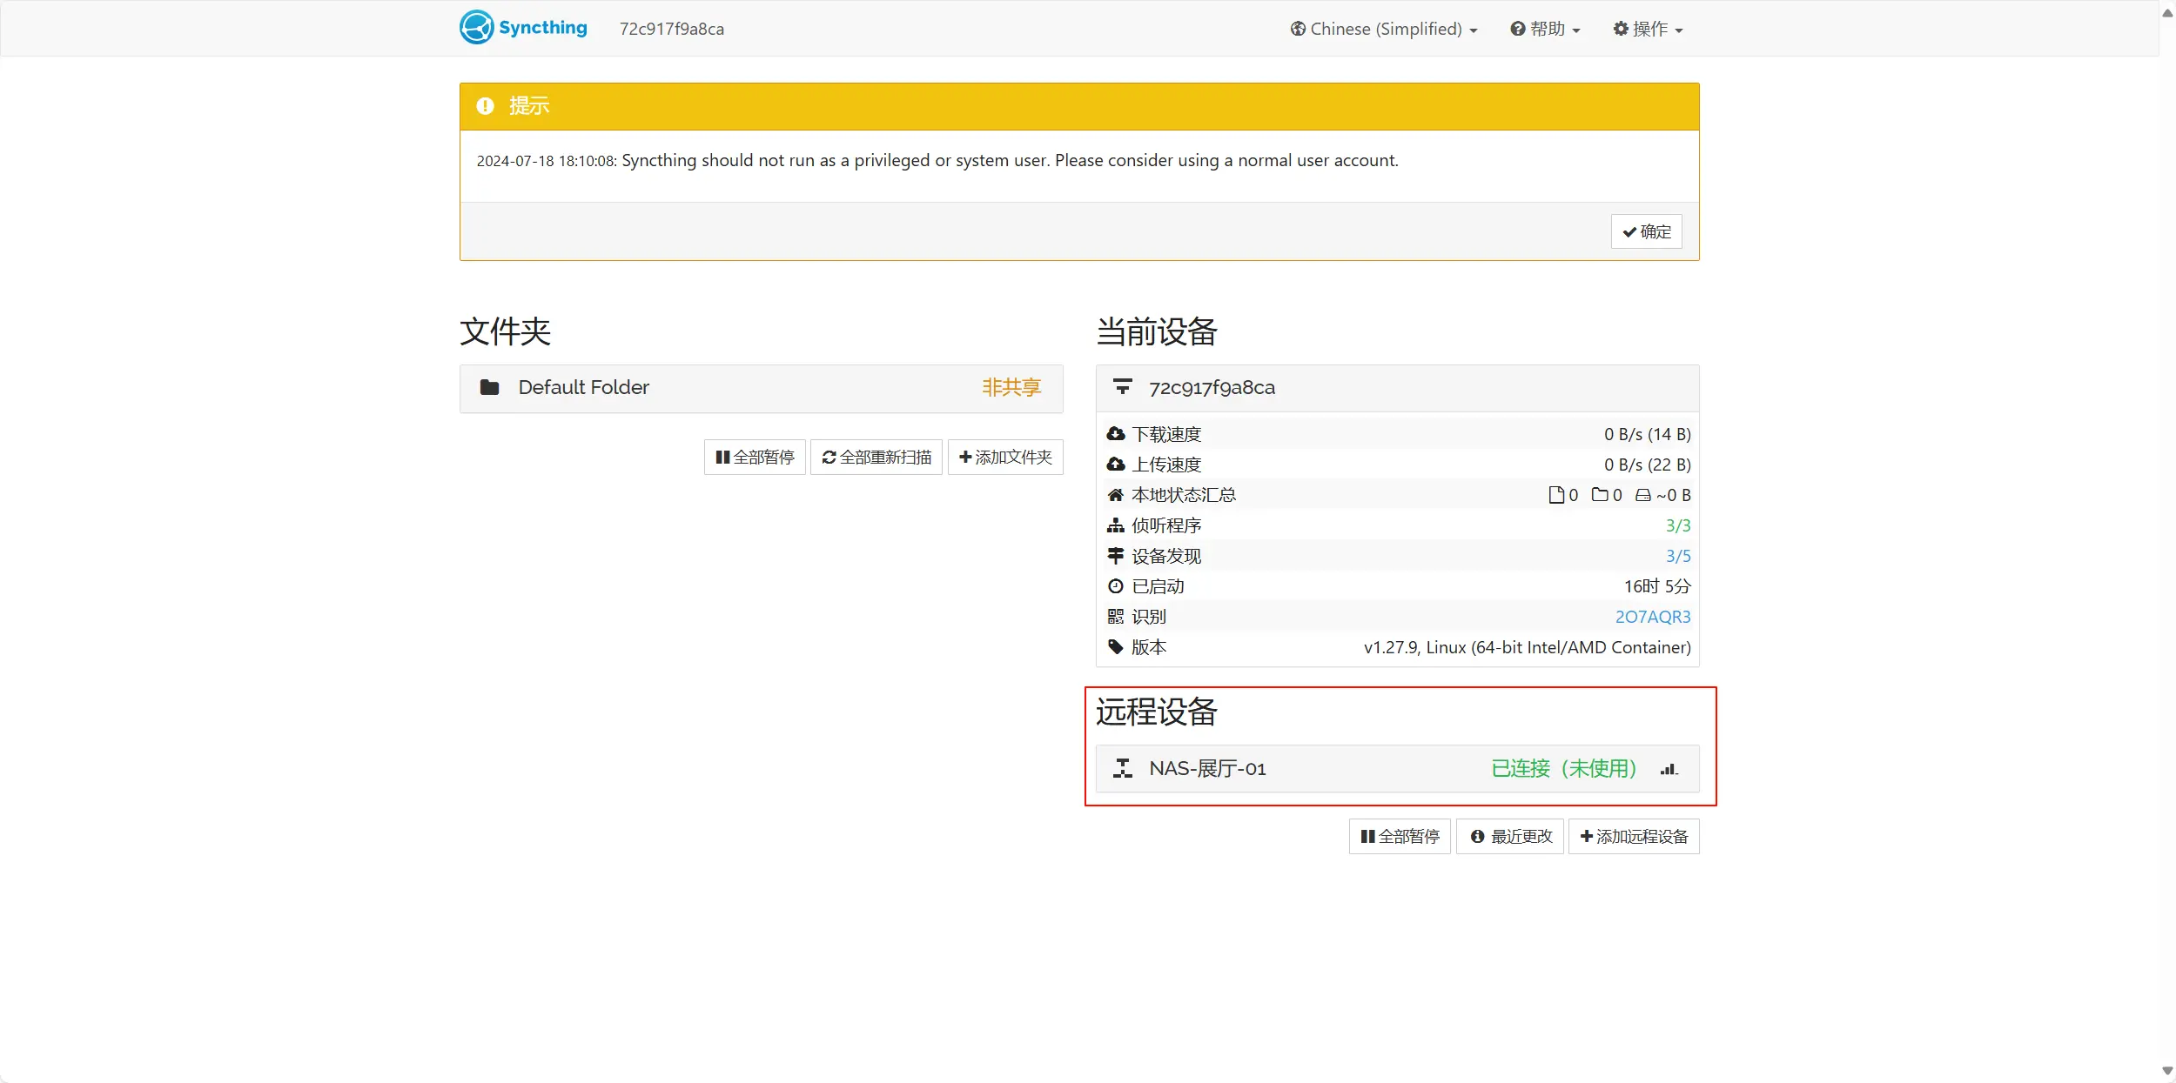This screenshot has height=1083, width=2176.
Task: Dismiss the notice with 确定 button
Action: click(1646, 231)
